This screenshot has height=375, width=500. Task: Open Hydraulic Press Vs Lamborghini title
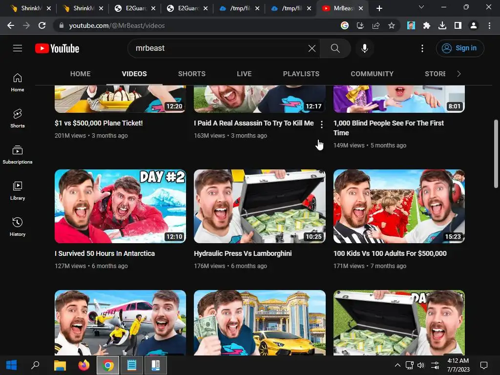[243, 253]
